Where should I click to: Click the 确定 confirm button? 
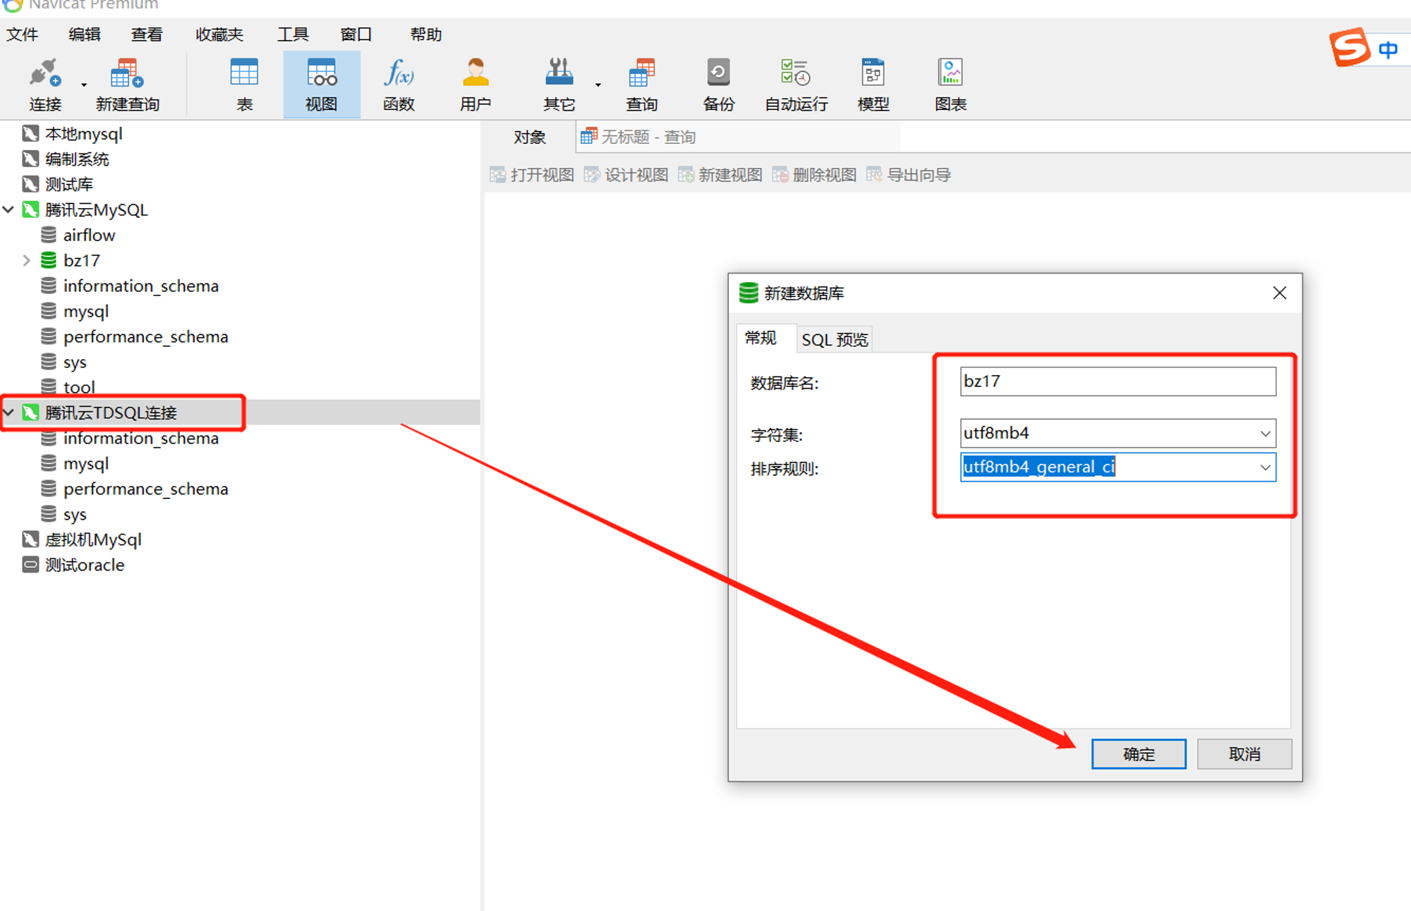pyautogui.click(x=1139, y=754)
